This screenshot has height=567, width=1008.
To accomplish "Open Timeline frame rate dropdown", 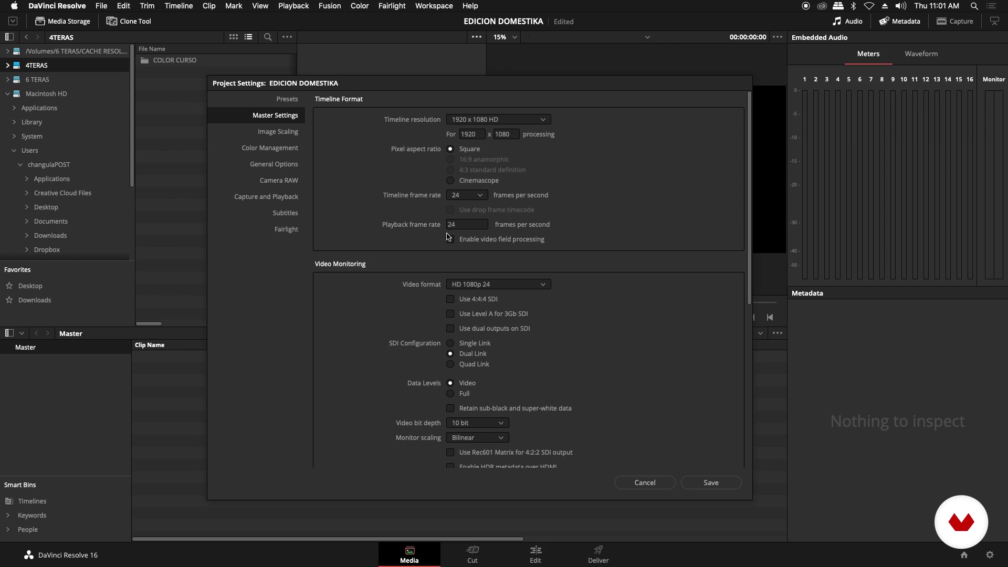I will pyautogui.click(x=467, y=195).
